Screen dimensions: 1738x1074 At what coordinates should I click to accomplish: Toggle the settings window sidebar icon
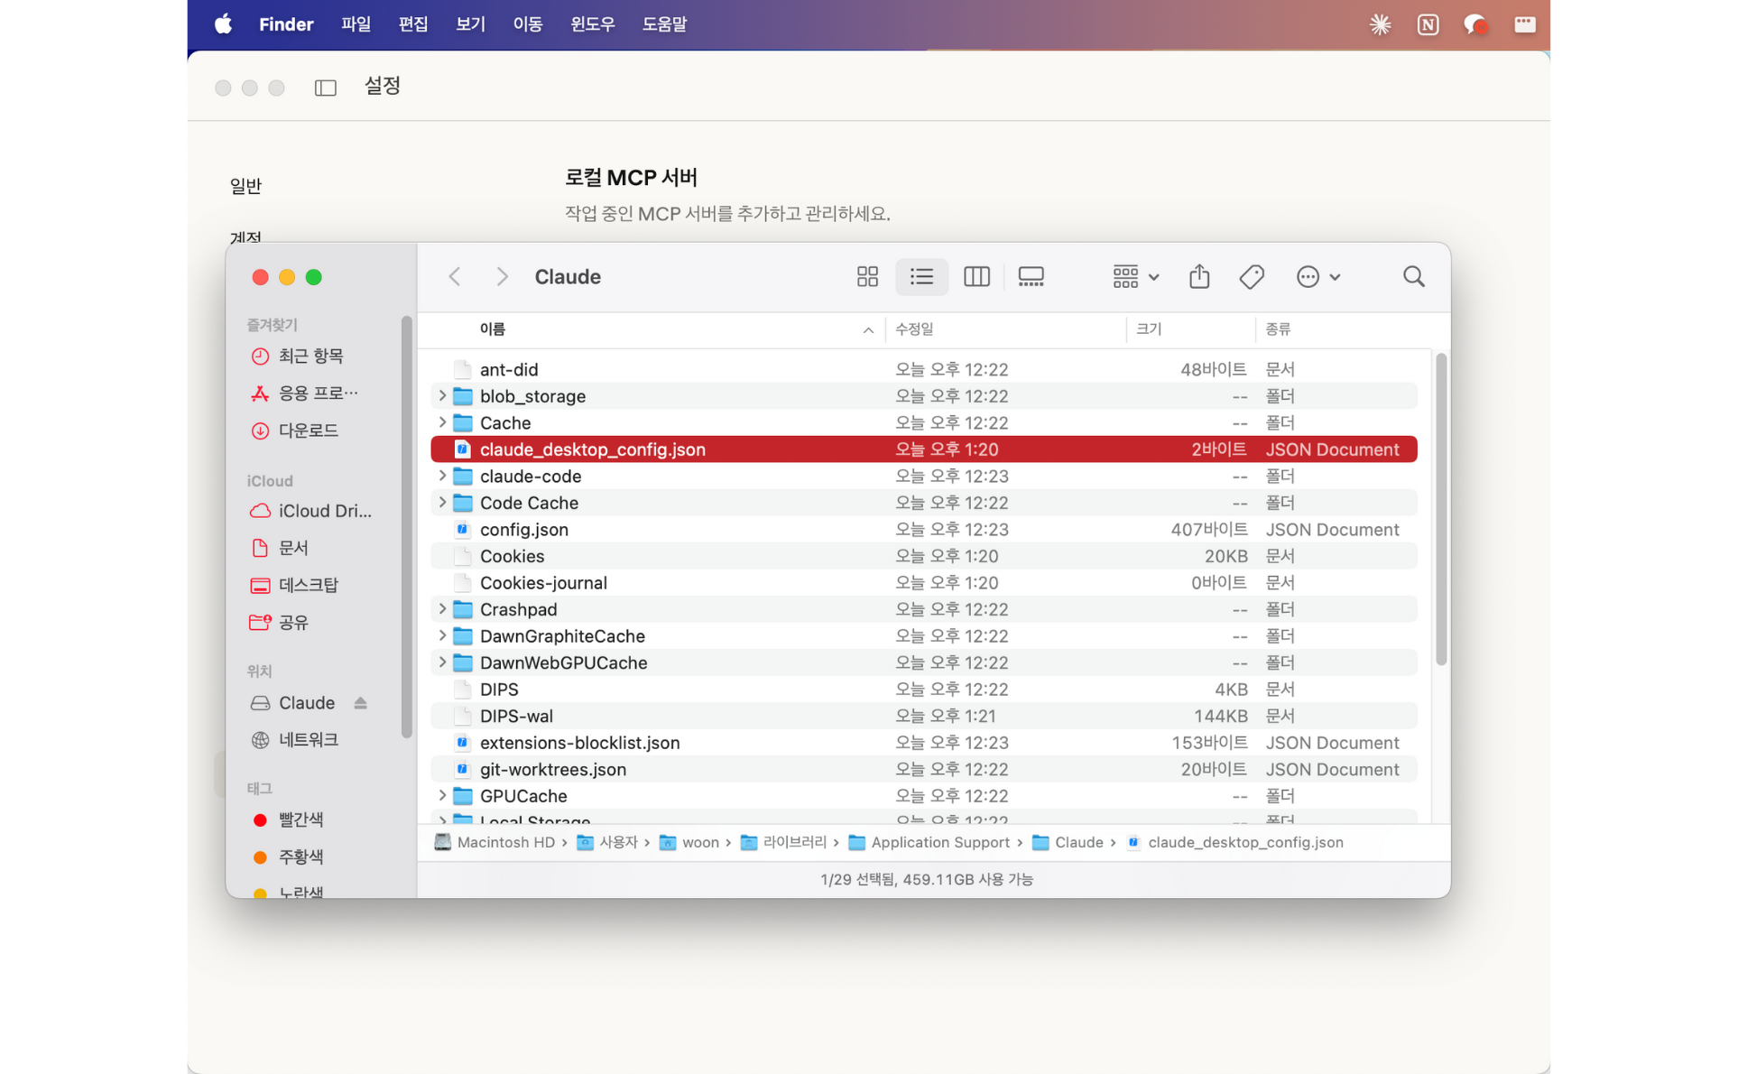click(325, 88)
